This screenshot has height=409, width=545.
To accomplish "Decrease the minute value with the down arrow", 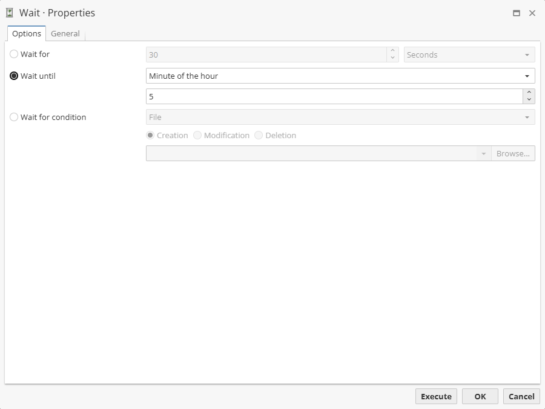I will 529,99.
